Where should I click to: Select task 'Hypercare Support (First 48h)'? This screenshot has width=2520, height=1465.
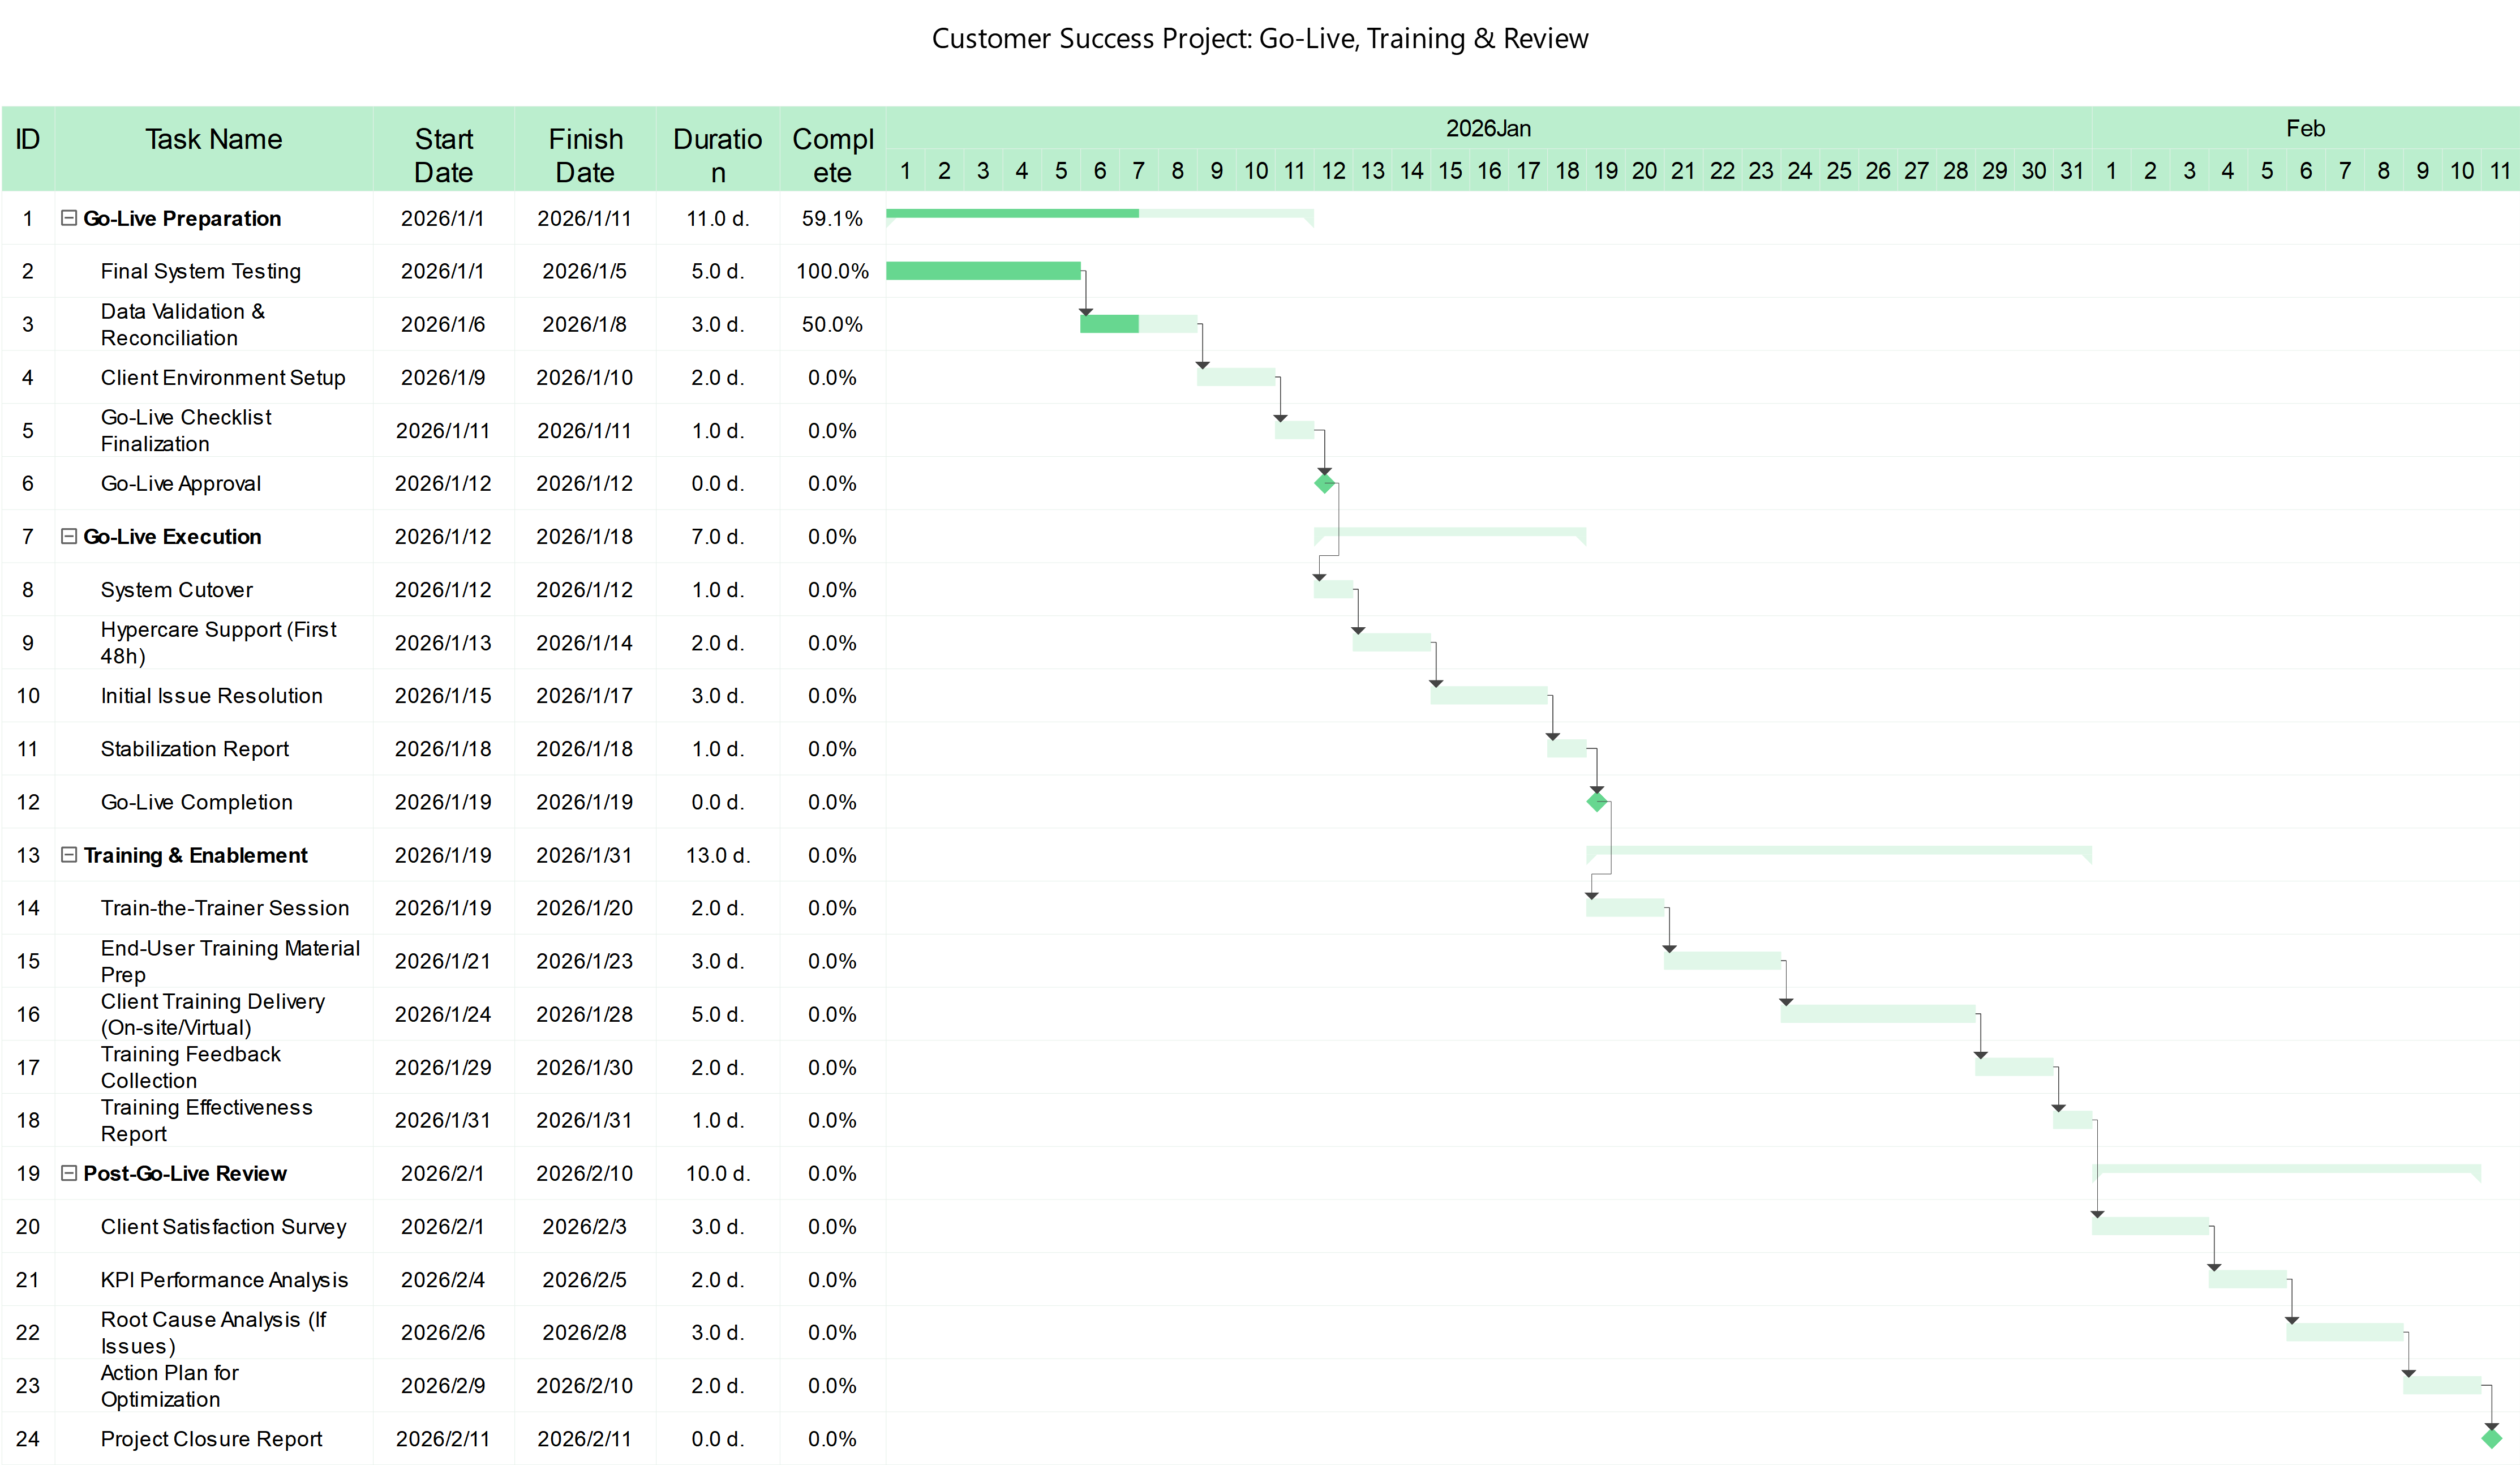(219, 643)
